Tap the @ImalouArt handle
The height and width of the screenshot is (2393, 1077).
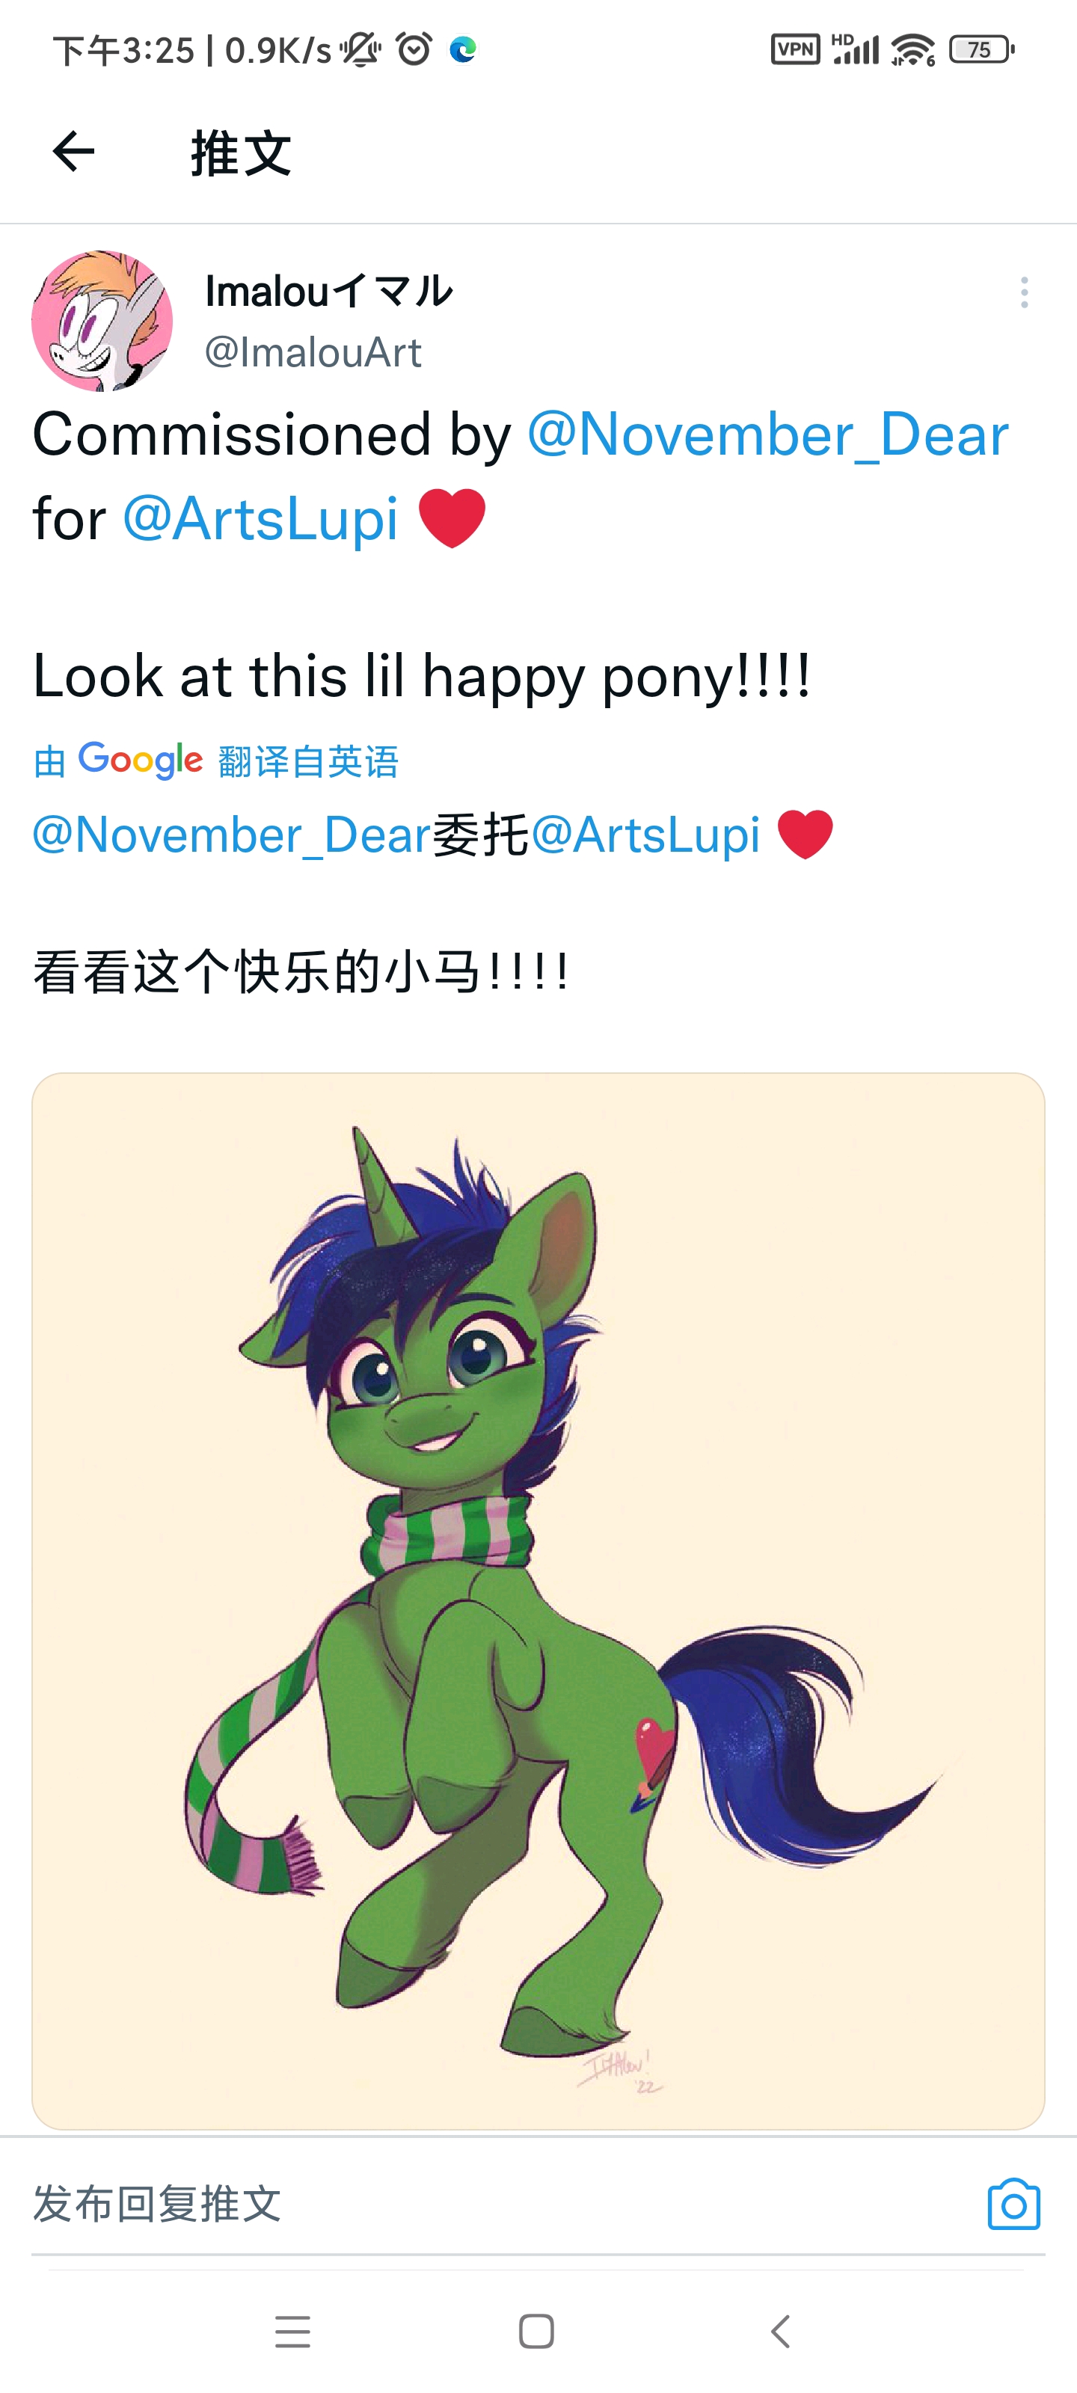(313, 352)
